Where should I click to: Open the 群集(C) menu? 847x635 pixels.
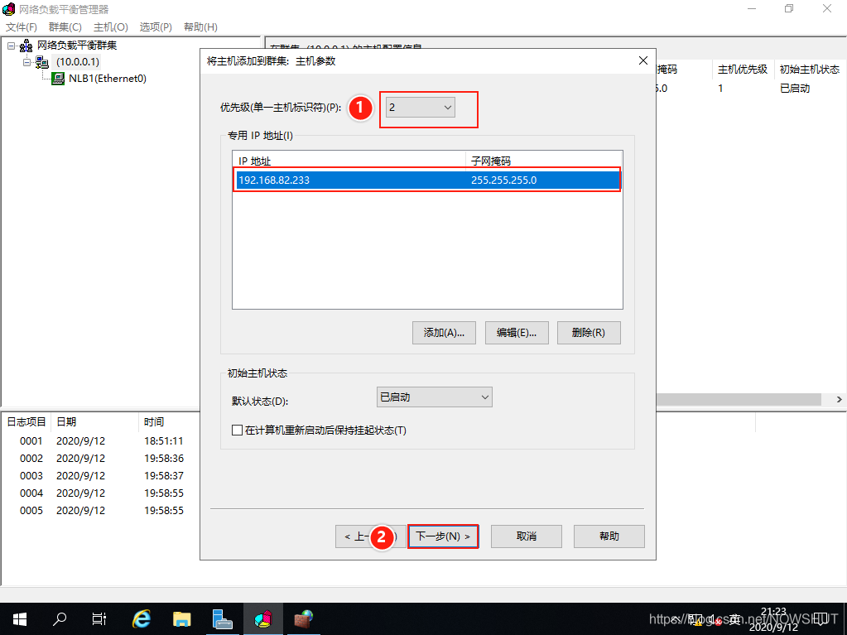[x=65, y=27]
